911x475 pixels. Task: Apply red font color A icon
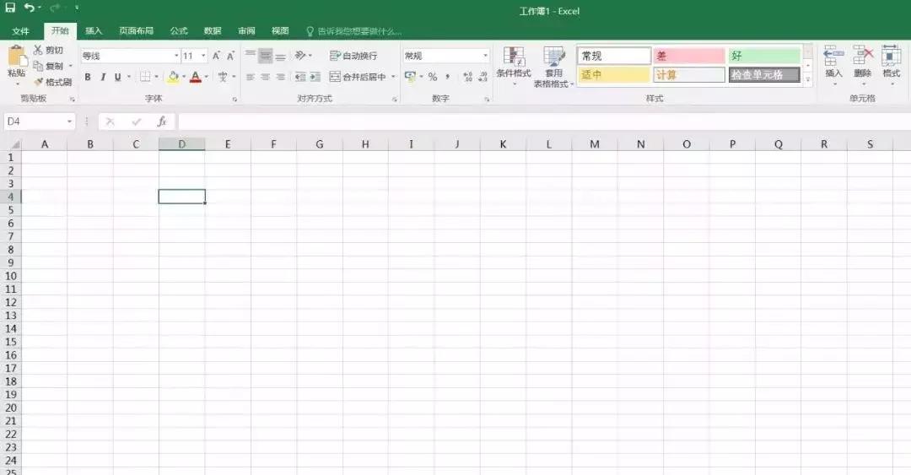196,77
